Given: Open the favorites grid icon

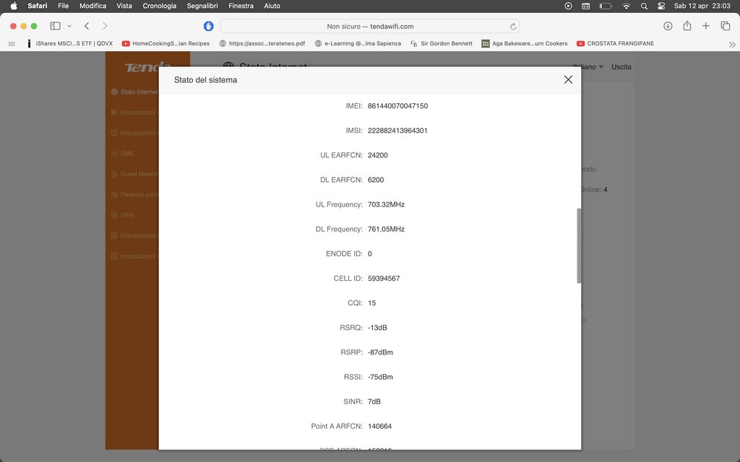Looking at the screenshot, I should pos(12,43).
